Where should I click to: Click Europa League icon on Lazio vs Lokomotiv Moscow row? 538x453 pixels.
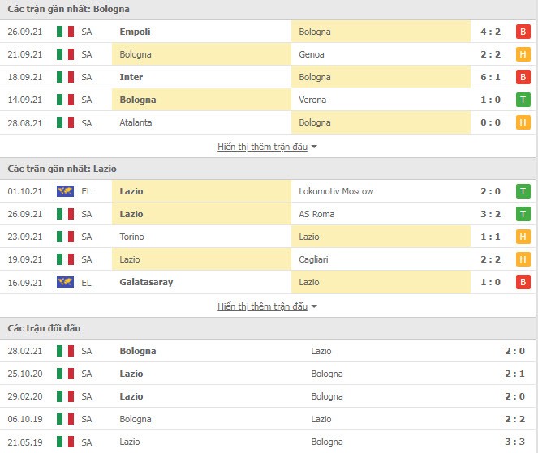(65, 191)
